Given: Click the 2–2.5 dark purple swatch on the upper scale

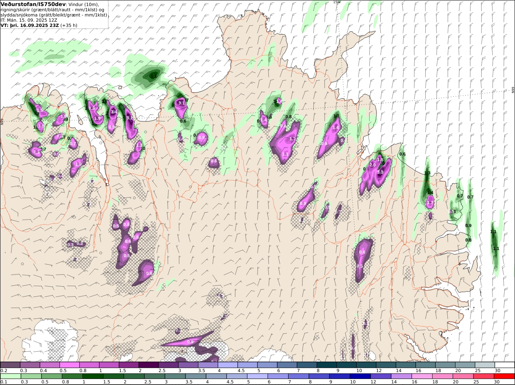Looking at the screenshot, I should click(x=148, y=365).
